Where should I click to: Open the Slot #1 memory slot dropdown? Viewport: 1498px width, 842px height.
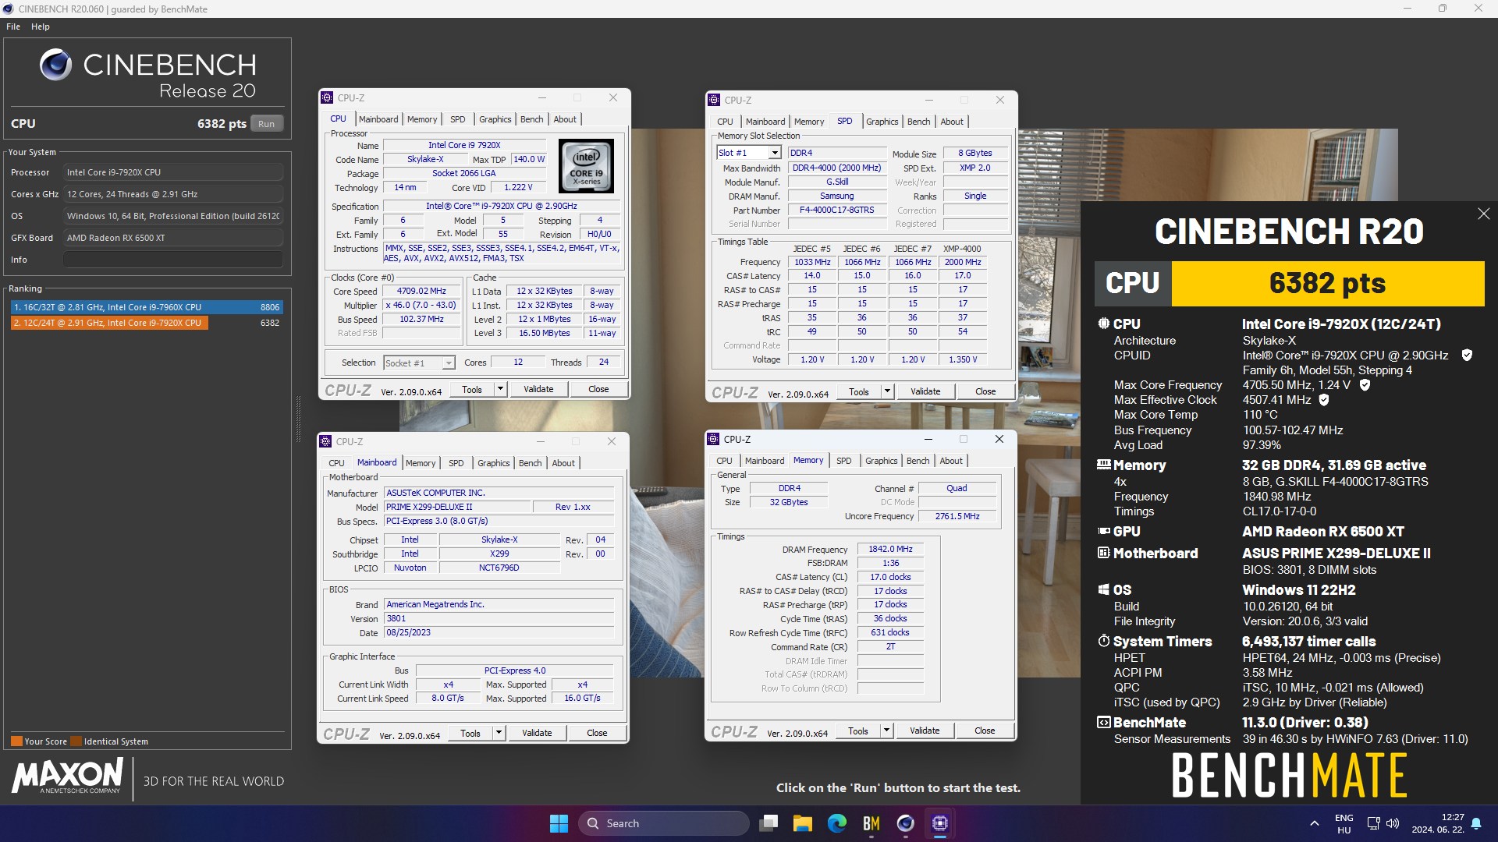pos(774,153)
